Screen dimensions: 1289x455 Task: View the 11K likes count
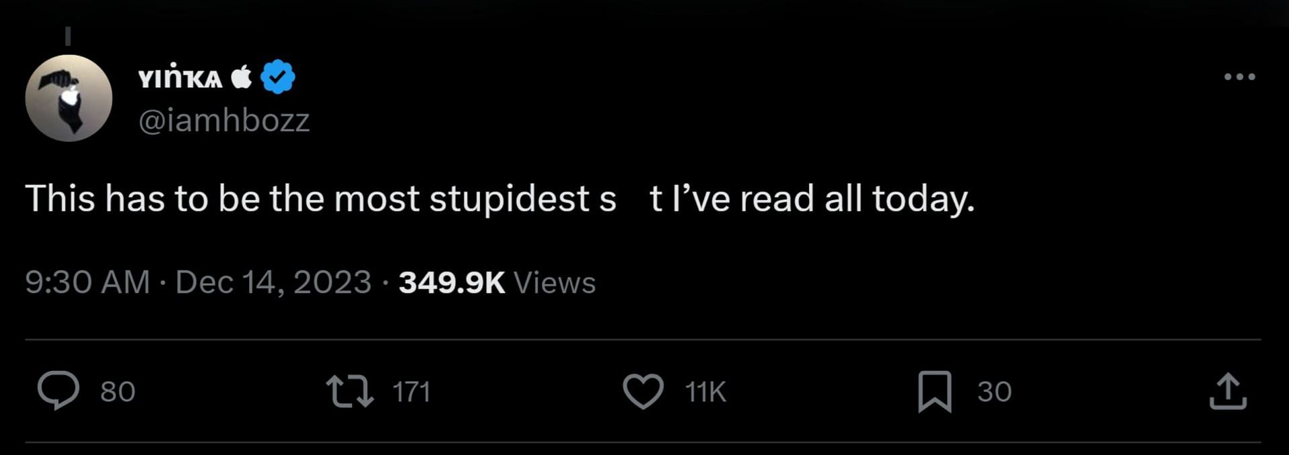706,391
